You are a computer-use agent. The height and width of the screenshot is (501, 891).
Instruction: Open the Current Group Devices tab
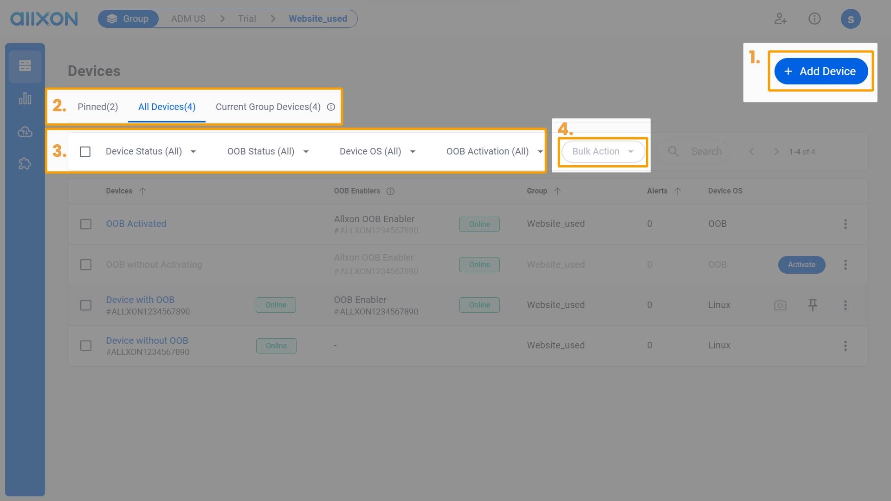[267, 107]
